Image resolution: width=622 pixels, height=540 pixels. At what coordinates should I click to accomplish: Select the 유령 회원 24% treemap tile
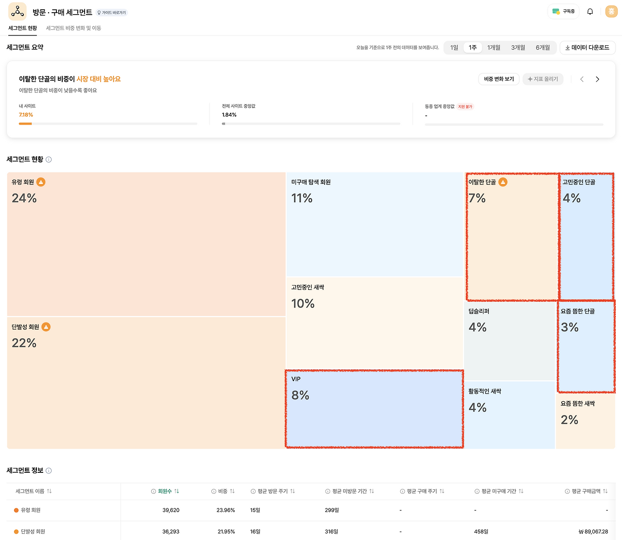click(146, 244)
